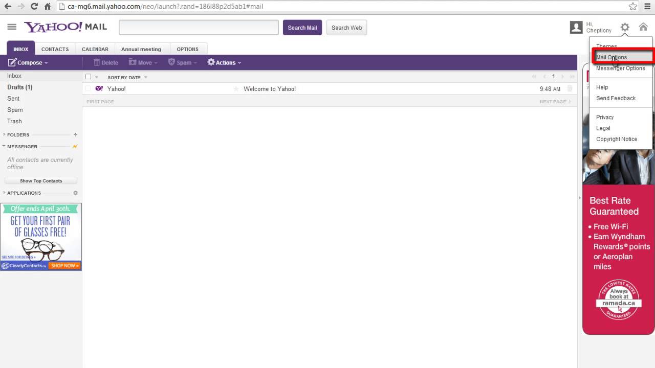Image resolution: width=655 pixels, height=368 pixels.
Task: Click the profile avatar icon
Action: (x=575, y=27)
